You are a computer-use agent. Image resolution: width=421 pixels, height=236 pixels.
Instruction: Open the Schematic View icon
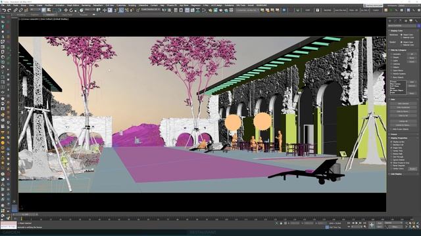pos(198,10)
